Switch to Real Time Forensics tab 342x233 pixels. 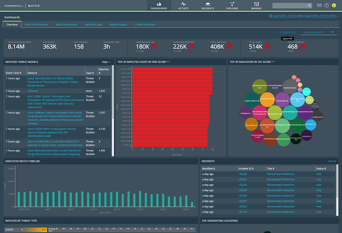click(x=37, y=25)
